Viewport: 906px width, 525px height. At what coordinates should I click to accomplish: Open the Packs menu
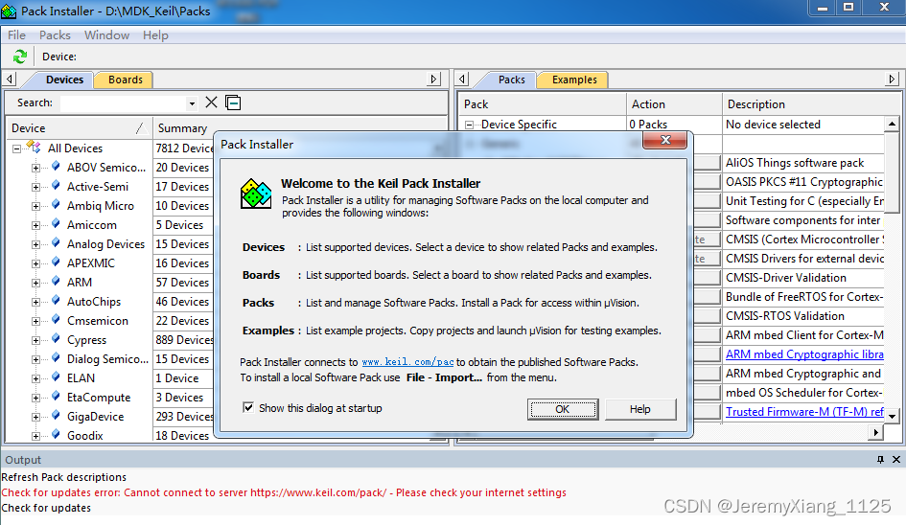55,35
